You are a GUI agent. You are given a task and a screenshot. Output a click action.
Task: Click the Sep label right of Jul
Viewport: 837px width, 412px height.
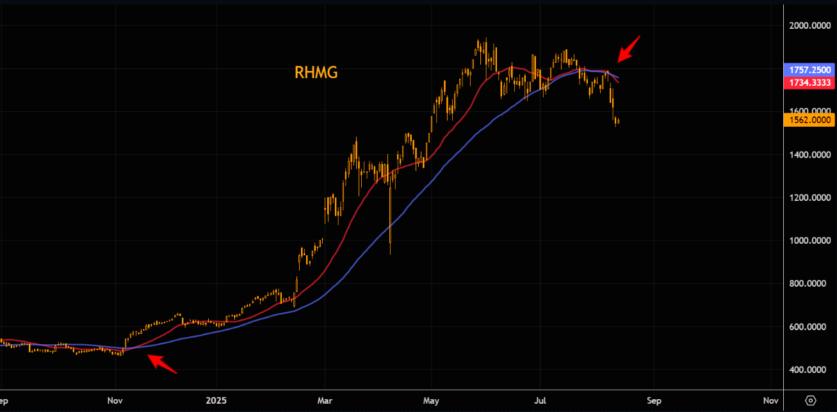click(653, 401)
